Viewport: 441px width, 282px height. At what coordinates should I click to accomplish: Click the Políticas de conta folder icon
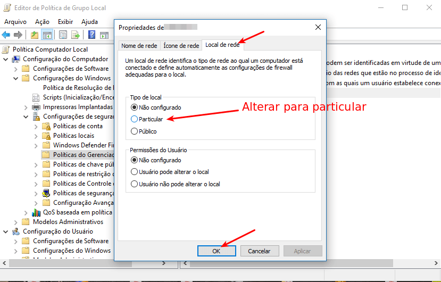tap(46, 126)
